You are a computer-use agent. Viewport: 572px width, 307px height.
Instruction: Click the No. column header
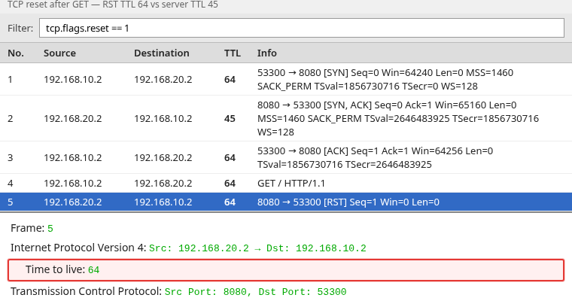[x=16, y=53]
